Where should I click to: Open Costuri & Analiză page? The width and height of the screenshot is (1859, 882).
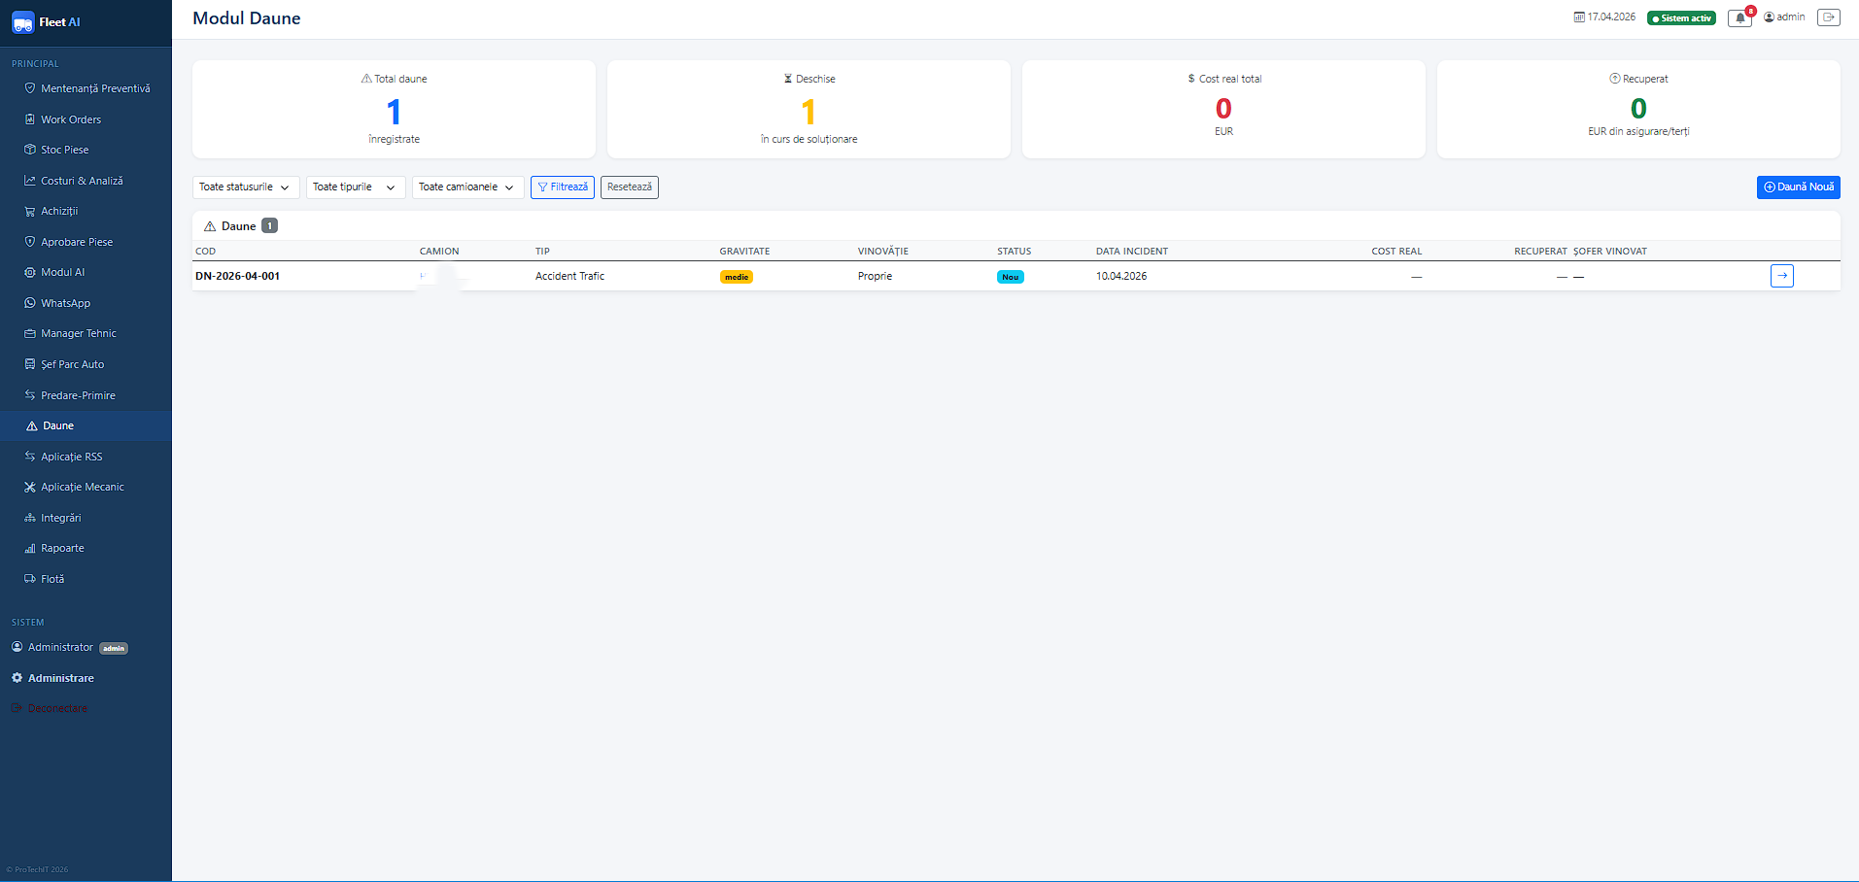tap(86, 181)
